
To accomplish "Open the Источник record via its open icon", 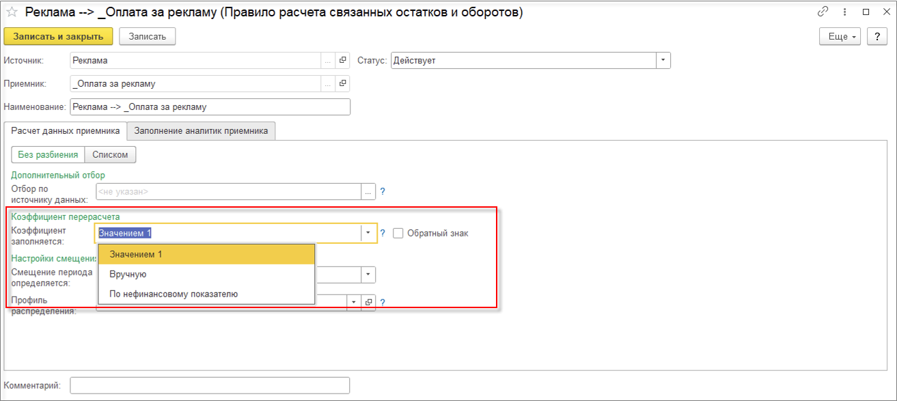I will tap(343, 60).
